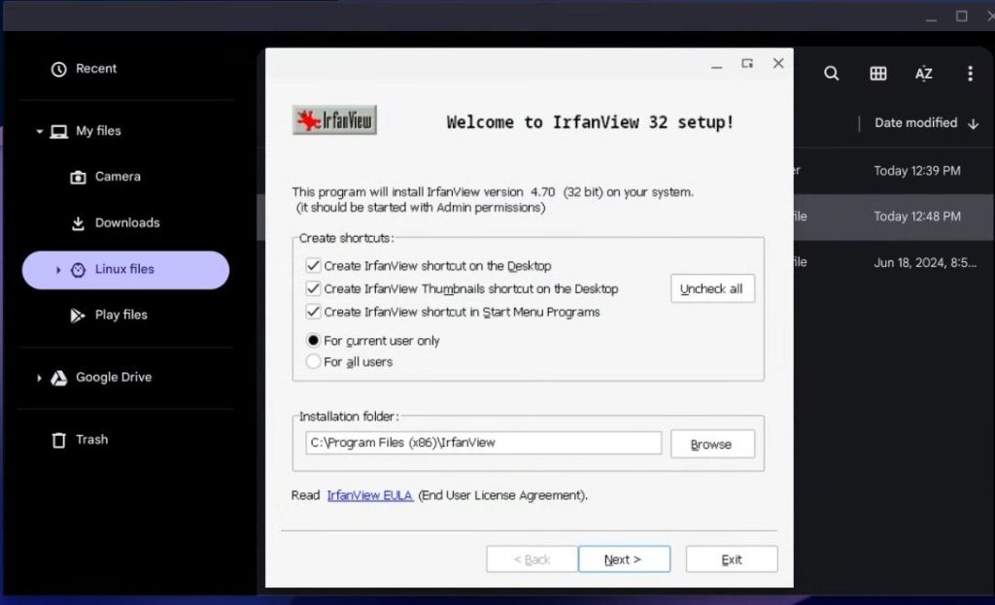
Task: Uncheck Create IrfanView shortcut on the Desktop
Action: (x=313, y=265)
